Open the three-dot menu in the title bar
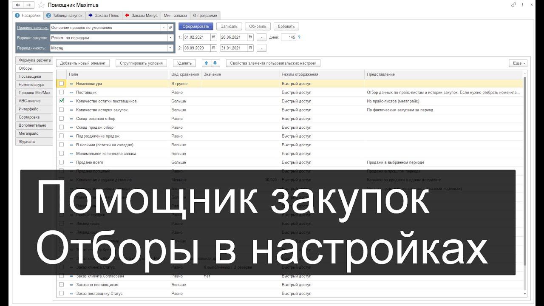Image resolution: width=544 pixels, height=306 pixels. tap(522, 5)
